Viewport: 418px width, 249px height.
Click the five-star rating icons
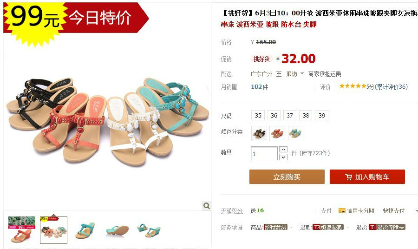point(353,86)
